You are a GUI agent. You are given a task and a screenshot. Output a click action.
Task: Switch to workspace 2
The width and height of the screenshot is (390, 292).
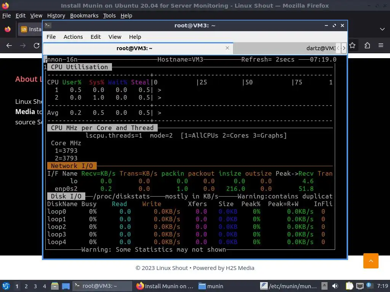26,286
